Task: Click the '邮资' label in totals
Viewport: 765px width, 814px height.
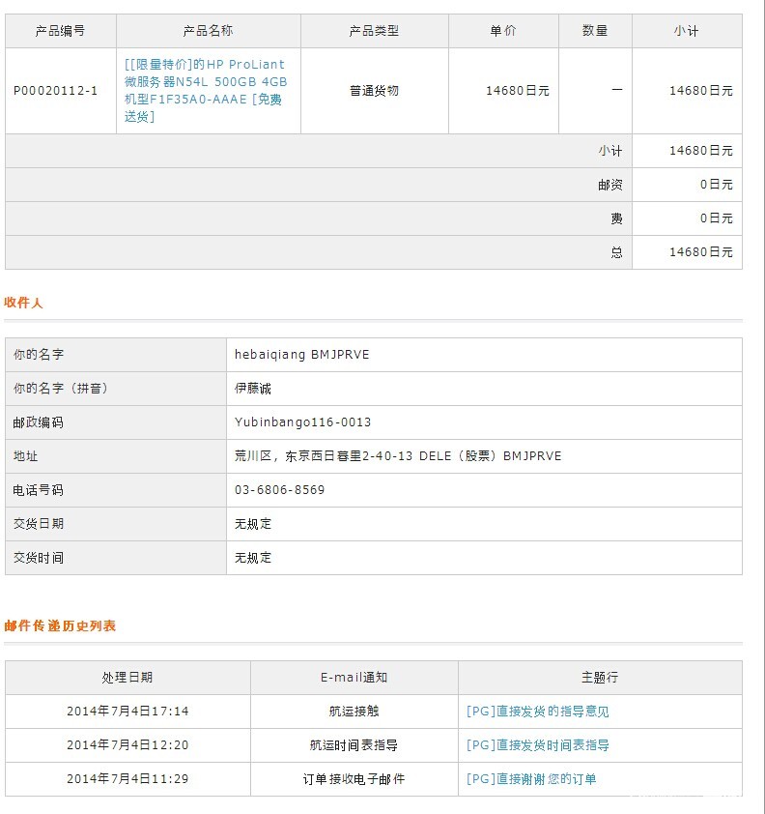Action: click(x=609, y=185)
